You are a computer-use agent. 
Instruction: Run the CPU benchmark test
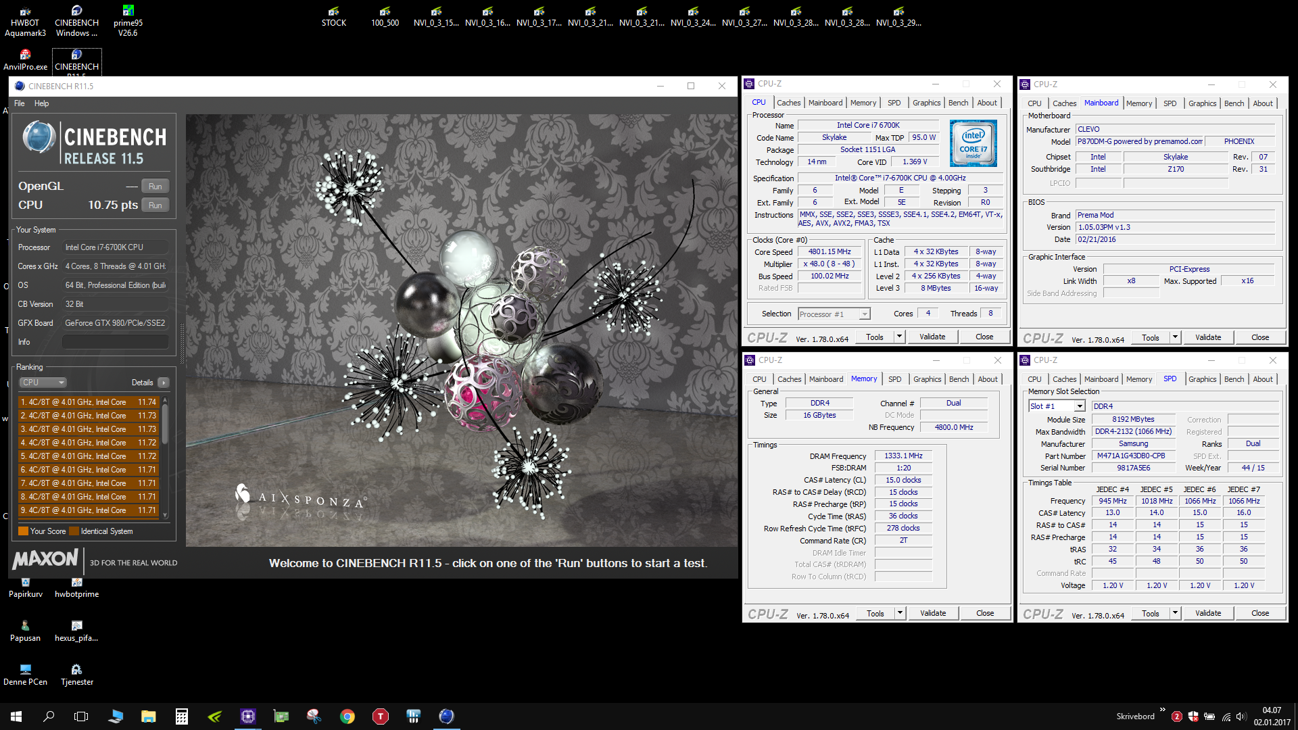pyautogui.click(x=155, y=205)
